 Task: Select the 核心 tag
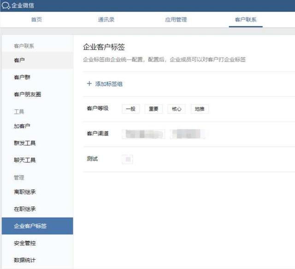click(x=177, y=109)
